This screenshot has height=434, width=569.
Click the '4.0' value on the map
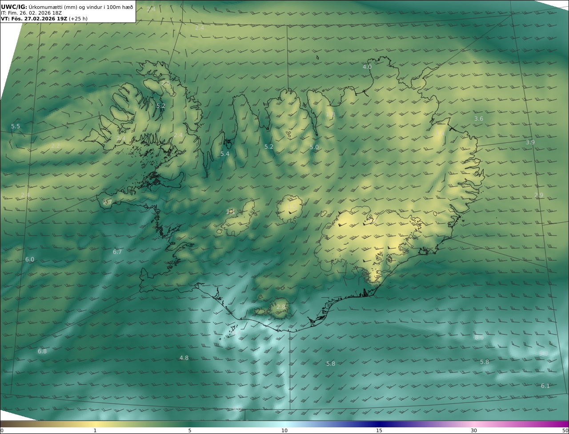pyautogui.click(x=367, y=67)
